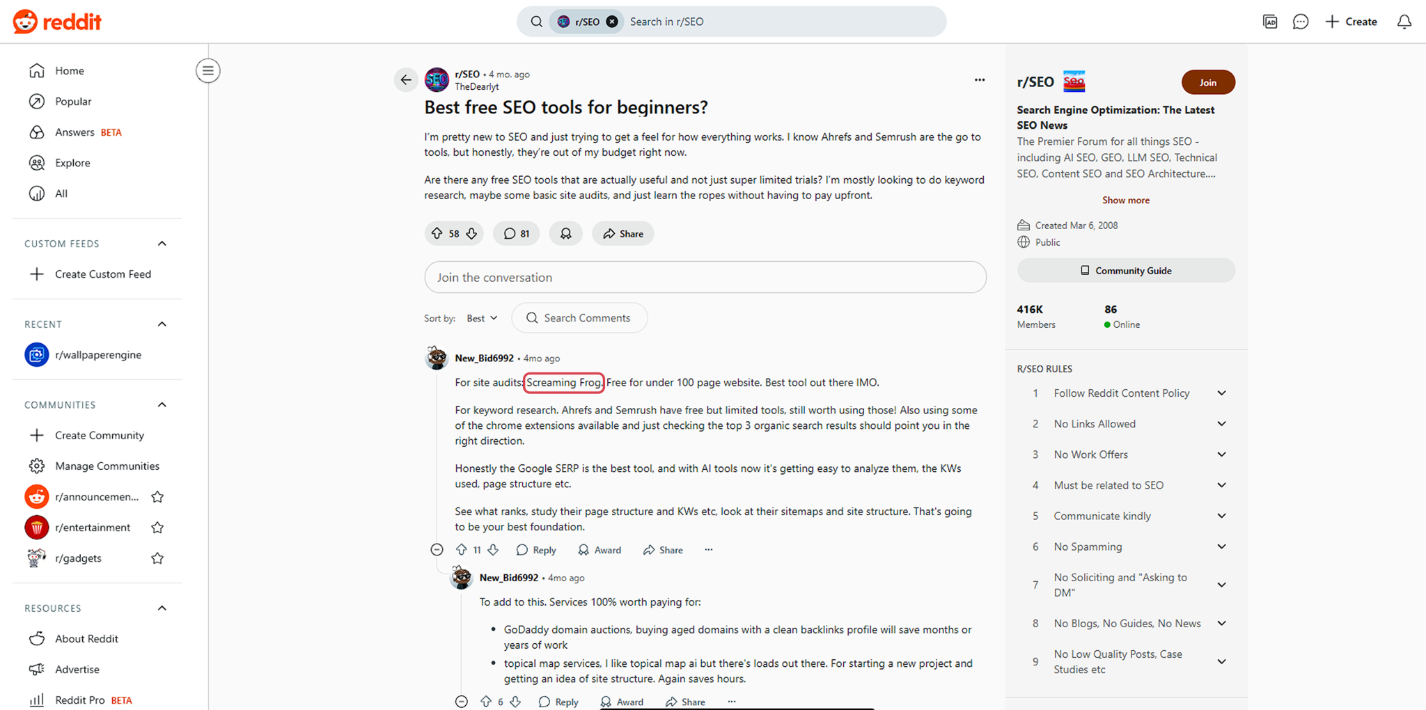Expand rule 8 No Blogs, No Guides
This screenshot has width=1426, height=710.
1221,623
